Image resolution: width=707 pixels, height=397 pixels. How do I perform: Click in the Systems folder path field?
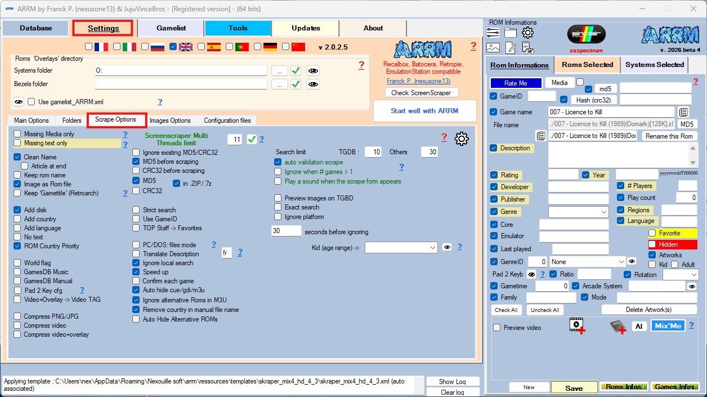[x=180, y=70]
